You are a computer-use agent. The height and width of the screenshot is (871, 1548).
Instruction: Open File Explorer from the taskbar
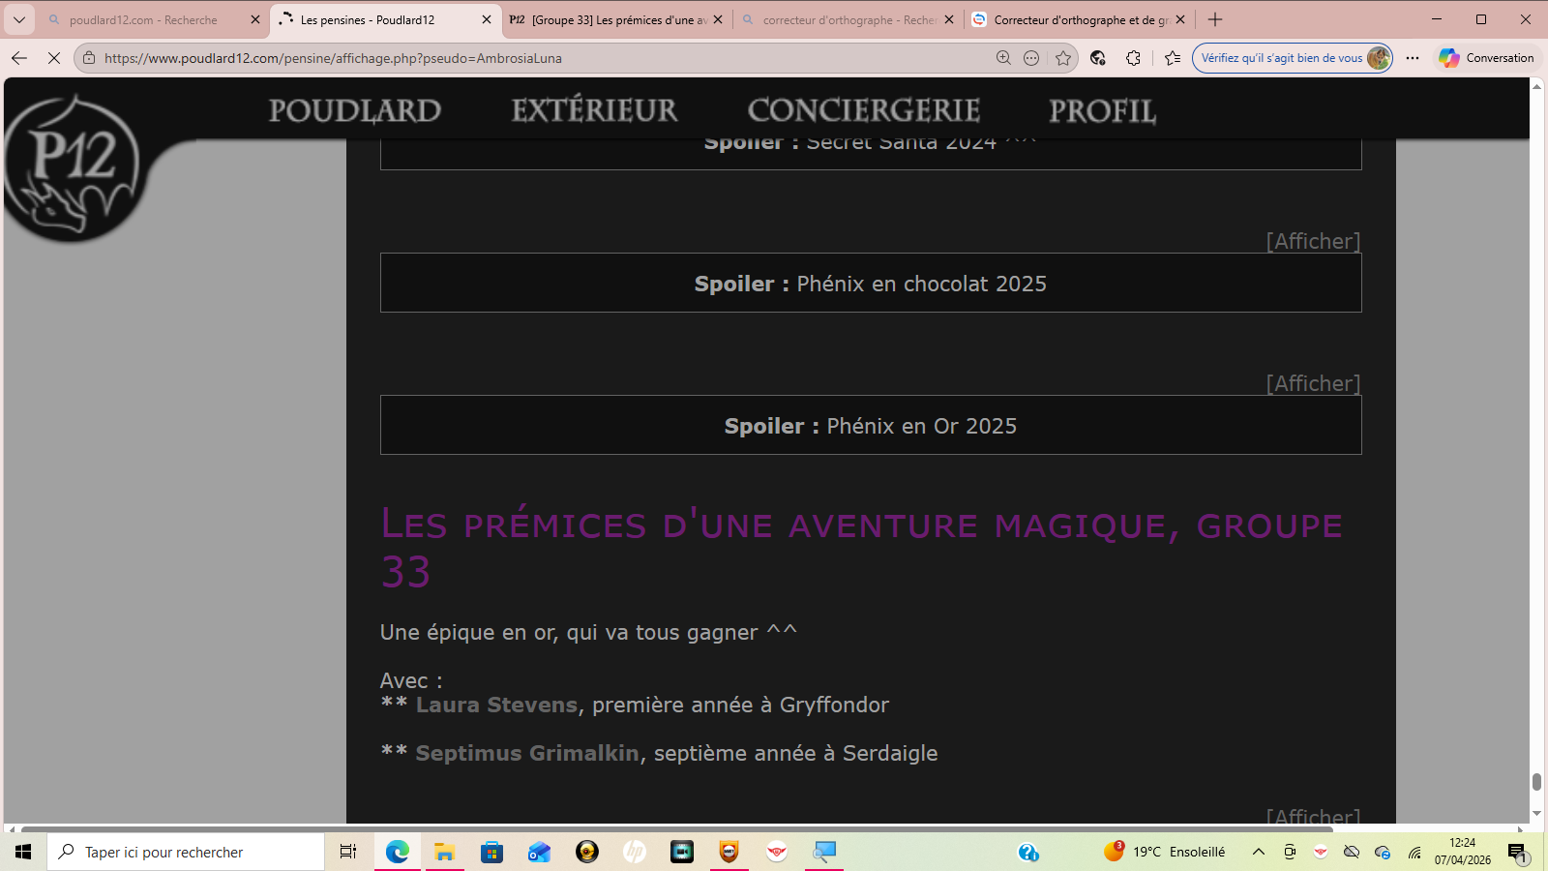click(x=444, y=852)
